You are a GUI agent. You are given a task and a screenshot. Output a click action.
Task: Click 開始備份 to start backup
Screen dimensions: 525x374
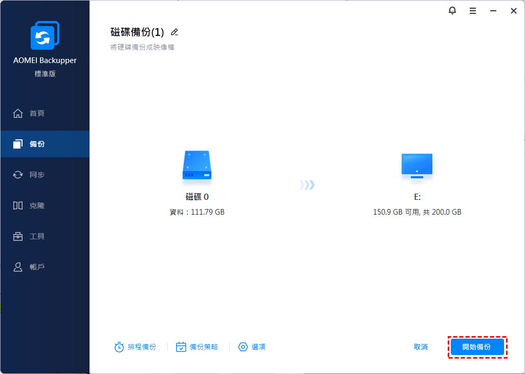coord(477,347)
